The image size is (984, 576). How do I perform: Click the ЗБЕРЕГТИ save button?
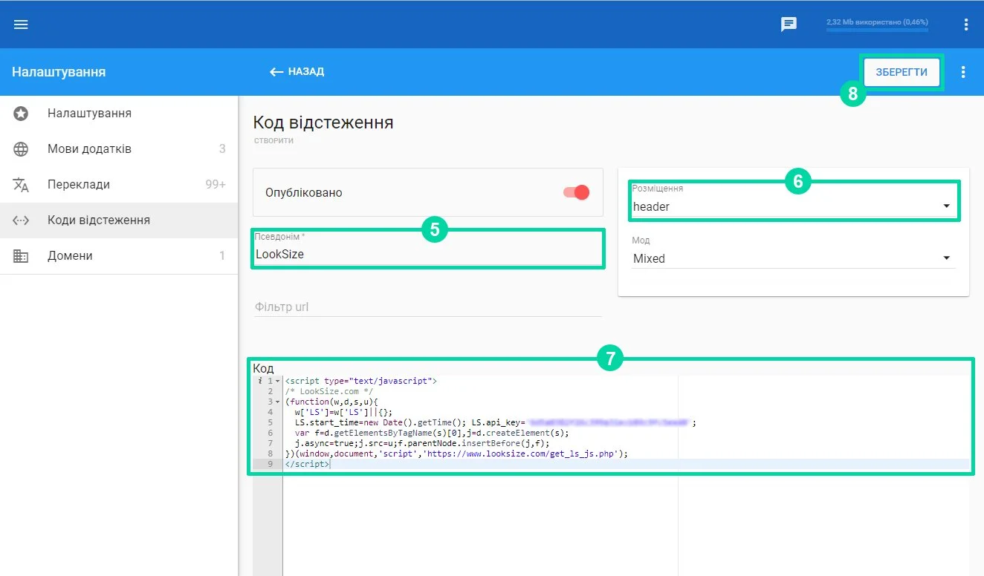[902, 72]
